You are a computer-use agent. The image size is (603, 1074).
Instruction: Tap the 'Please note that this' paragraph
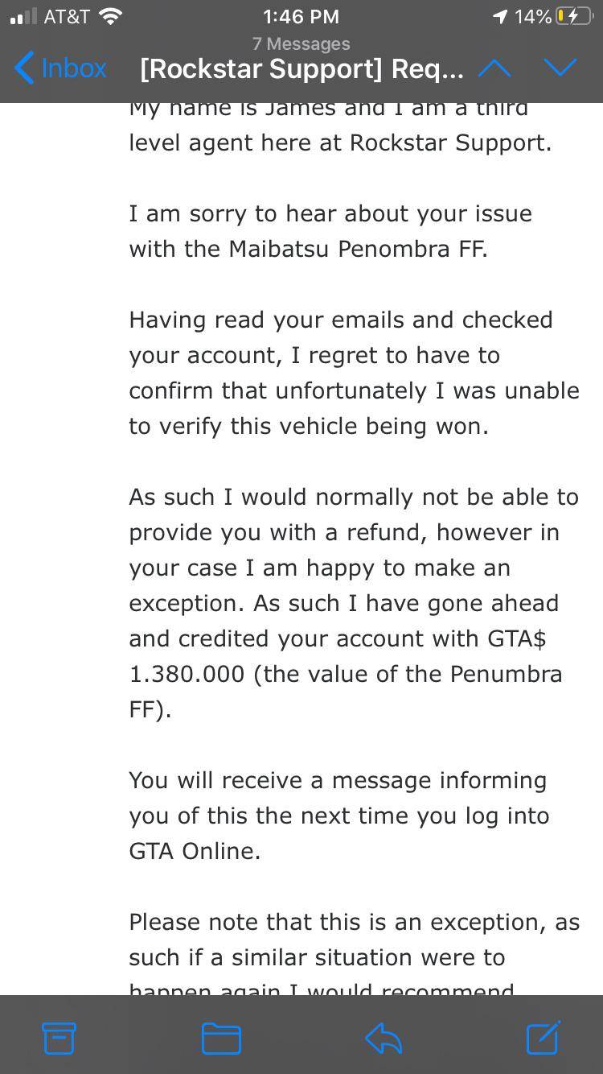pyautogui.click(x=354, y=940)
